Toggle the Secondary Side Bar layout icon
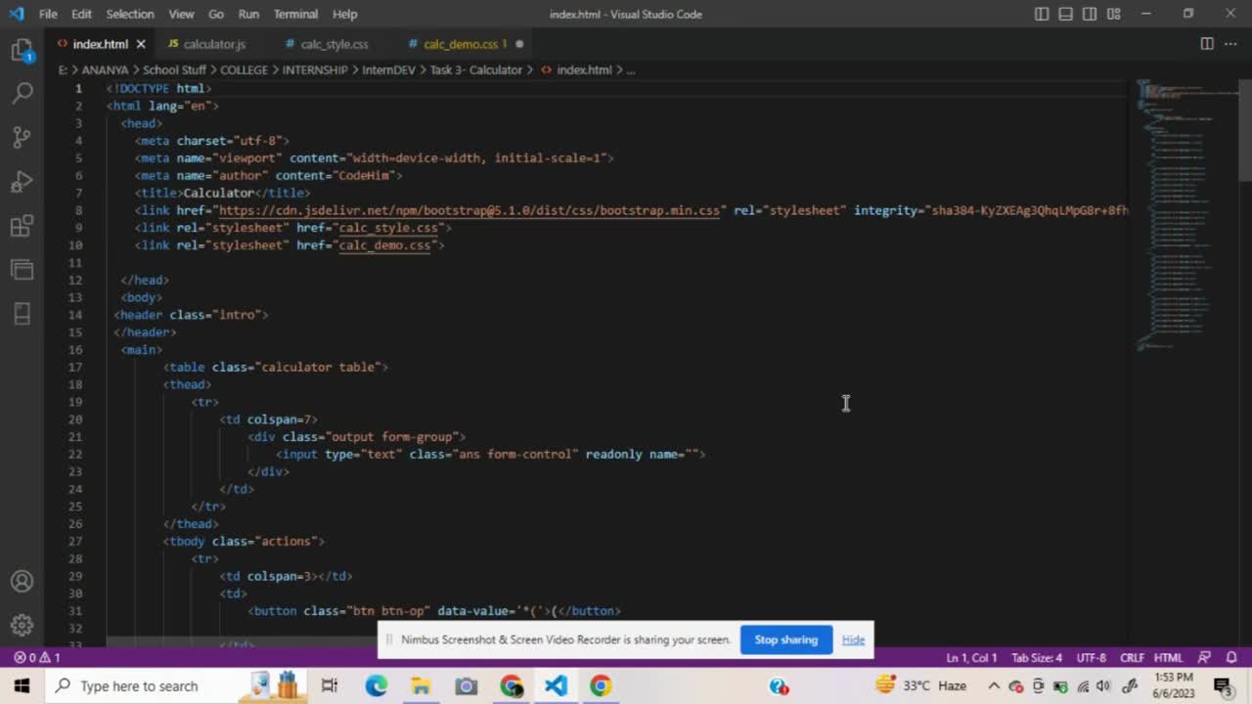1252x704 pixels. click(1090, 14)
